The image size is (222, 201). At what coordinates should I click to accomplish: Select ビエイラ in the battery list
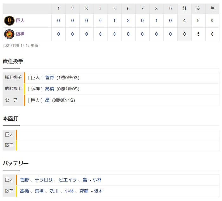tap(68, 180)
